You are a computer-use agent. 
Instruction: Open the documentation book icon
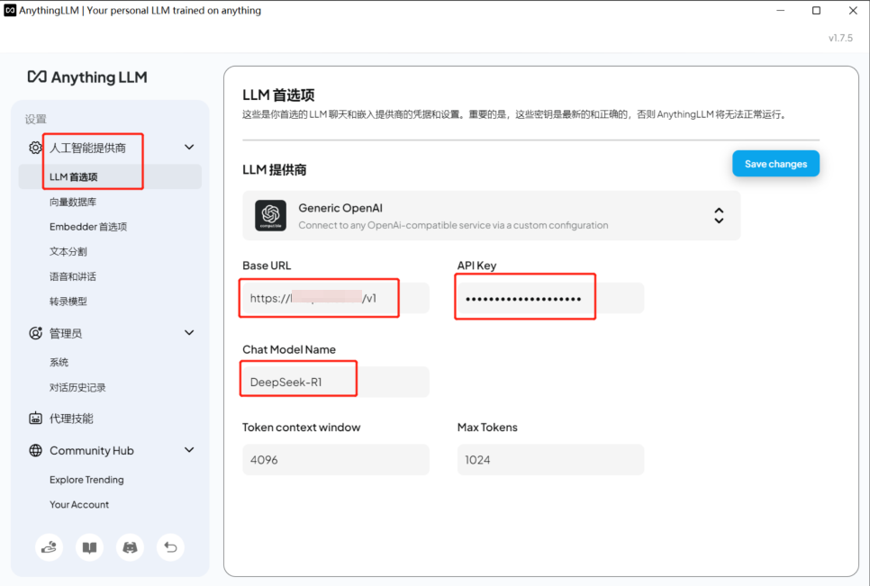89,548
